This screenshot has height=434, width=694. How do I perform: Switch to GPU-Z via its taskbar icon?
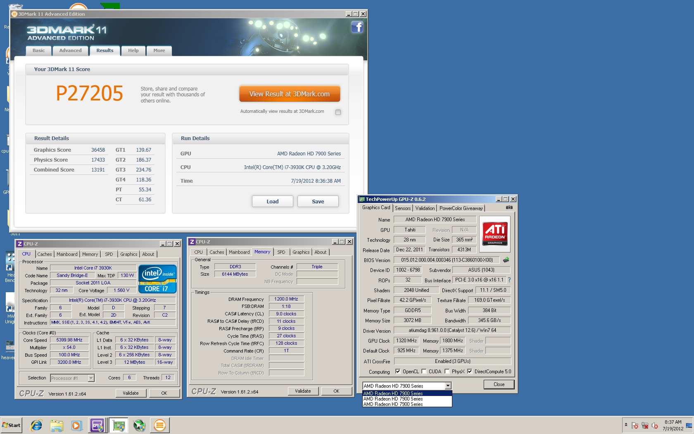(119, 425)
